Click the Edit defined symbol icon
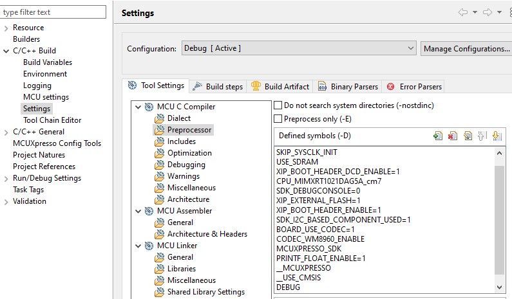Image resolution: width=512 pixels, height=299 pixels. pos(468,136)
